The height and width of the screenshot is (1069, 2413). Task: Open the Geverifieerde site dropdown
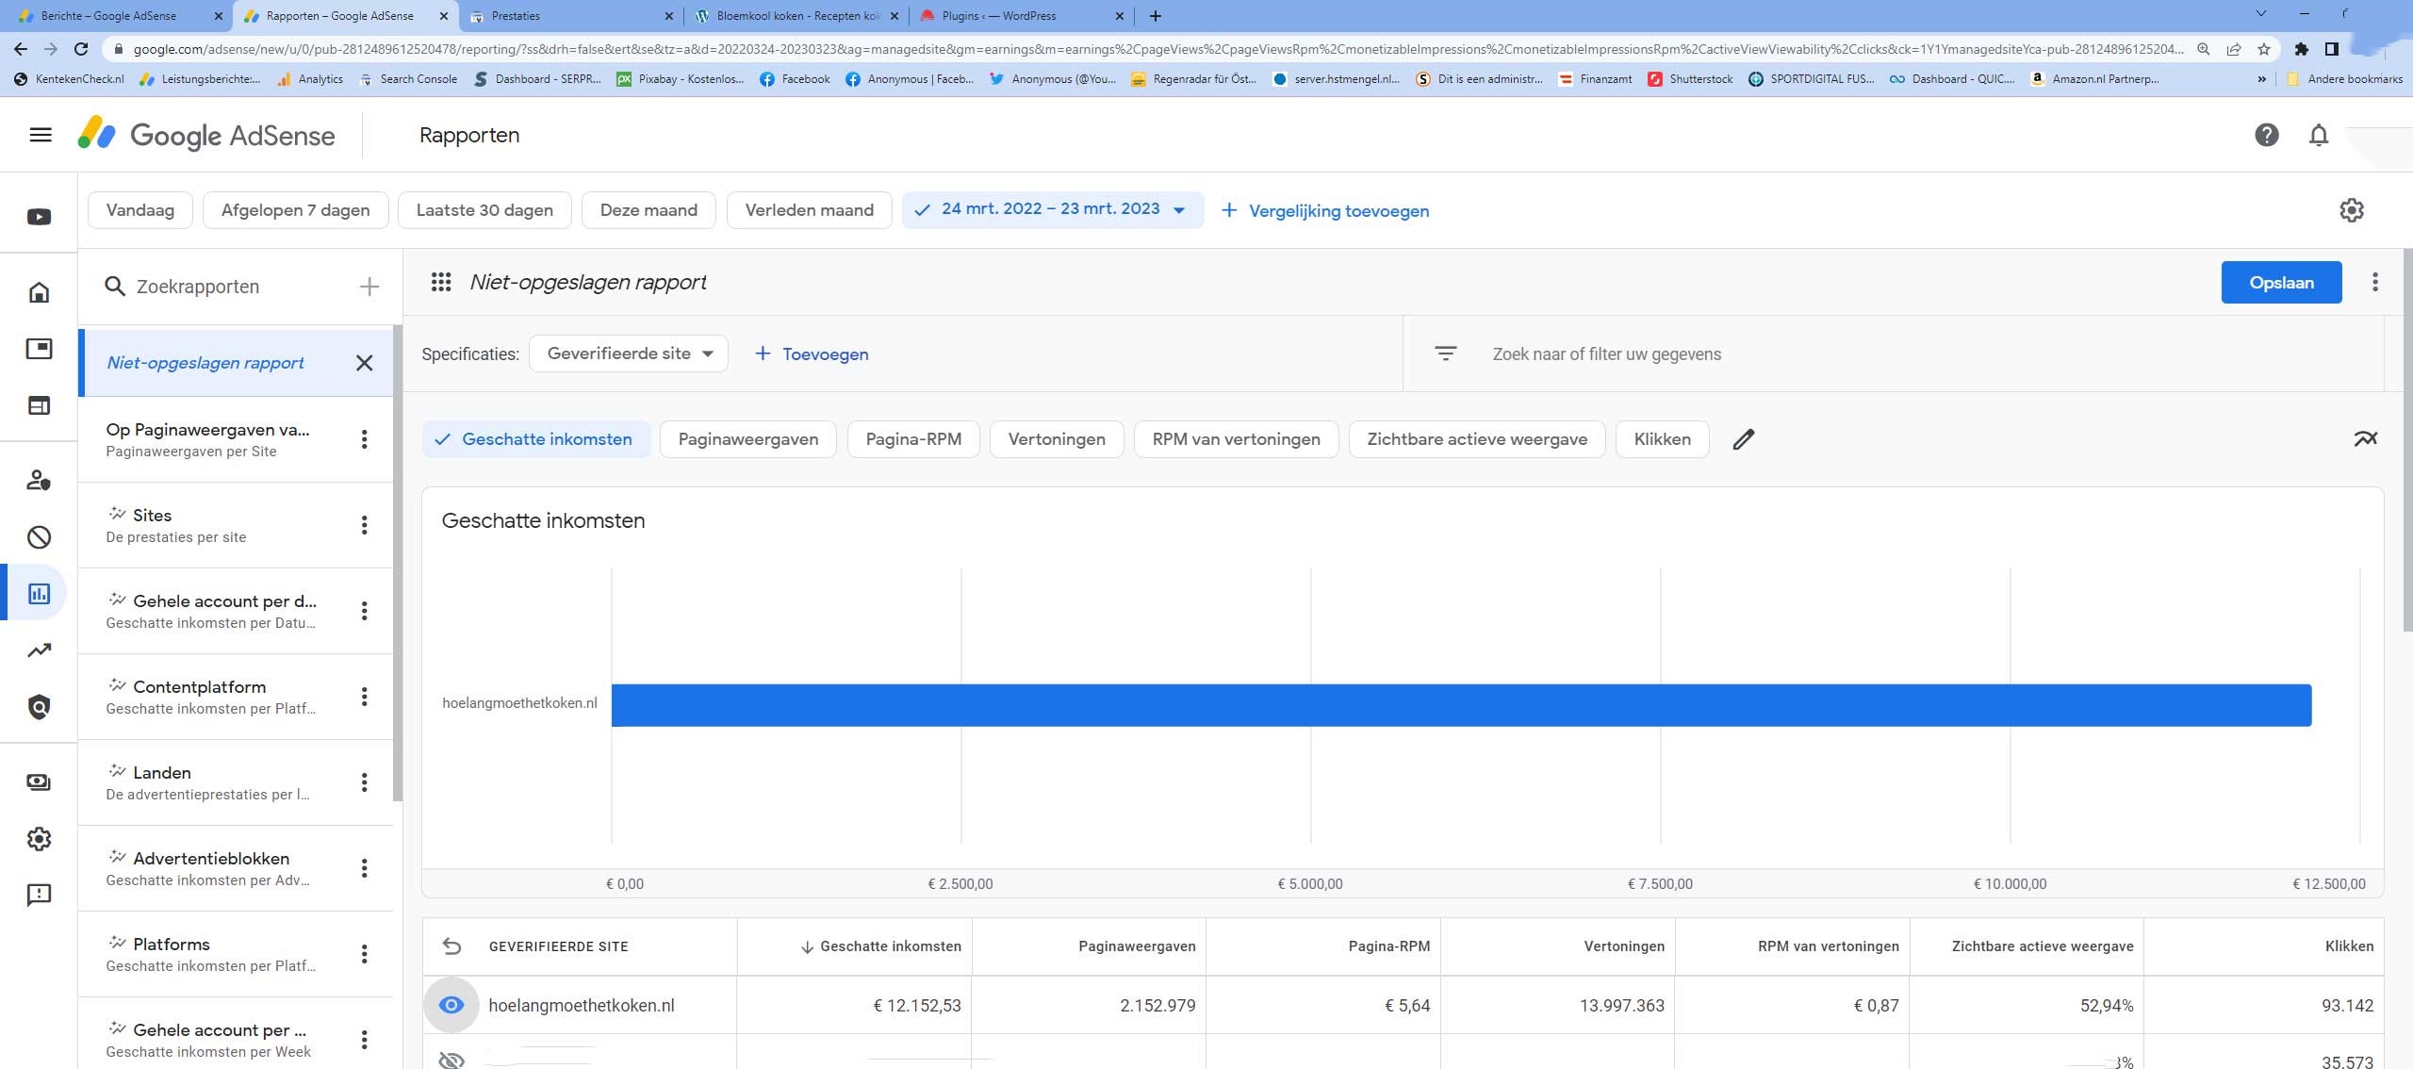(629, 354)
